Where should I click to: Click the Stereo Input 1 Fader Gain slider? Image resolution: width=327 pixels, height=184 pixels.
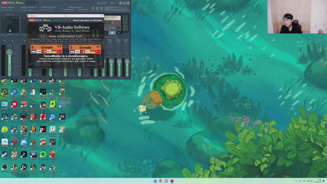coord(9,60)
